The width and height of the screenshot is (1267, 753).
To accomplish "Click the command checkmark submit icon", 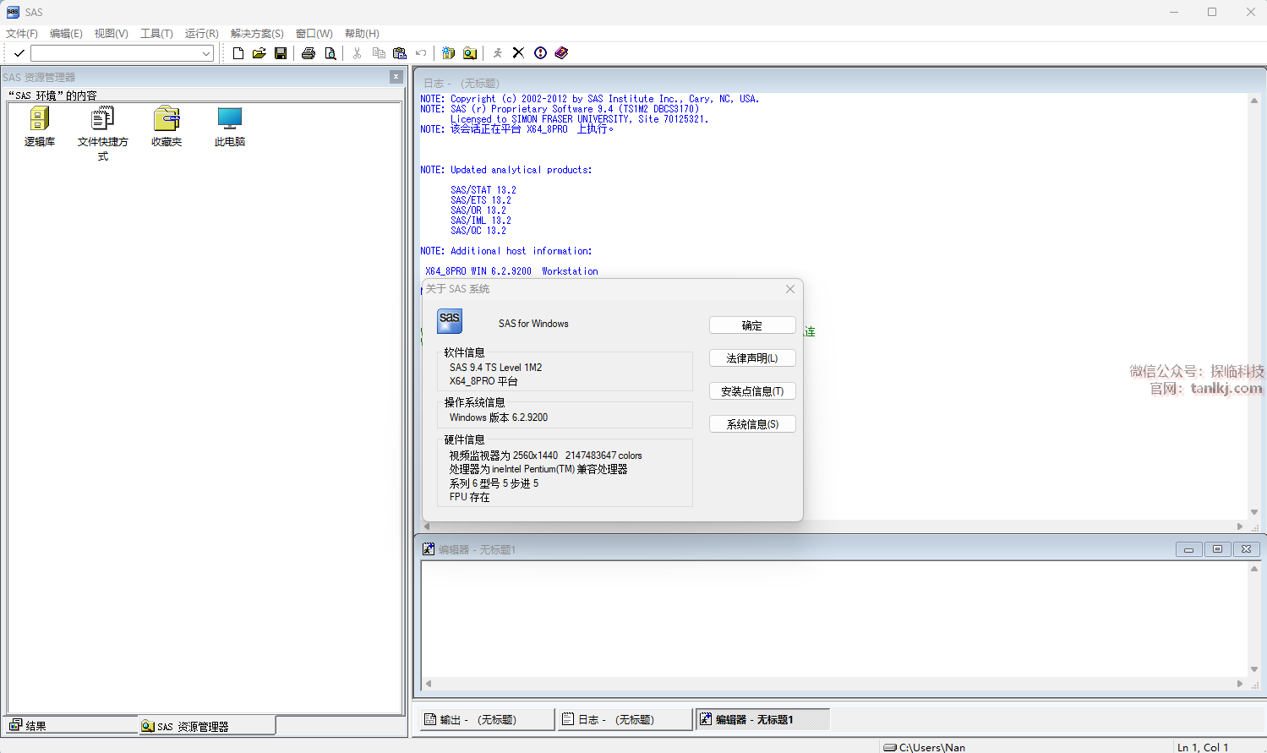I will 19,53.
